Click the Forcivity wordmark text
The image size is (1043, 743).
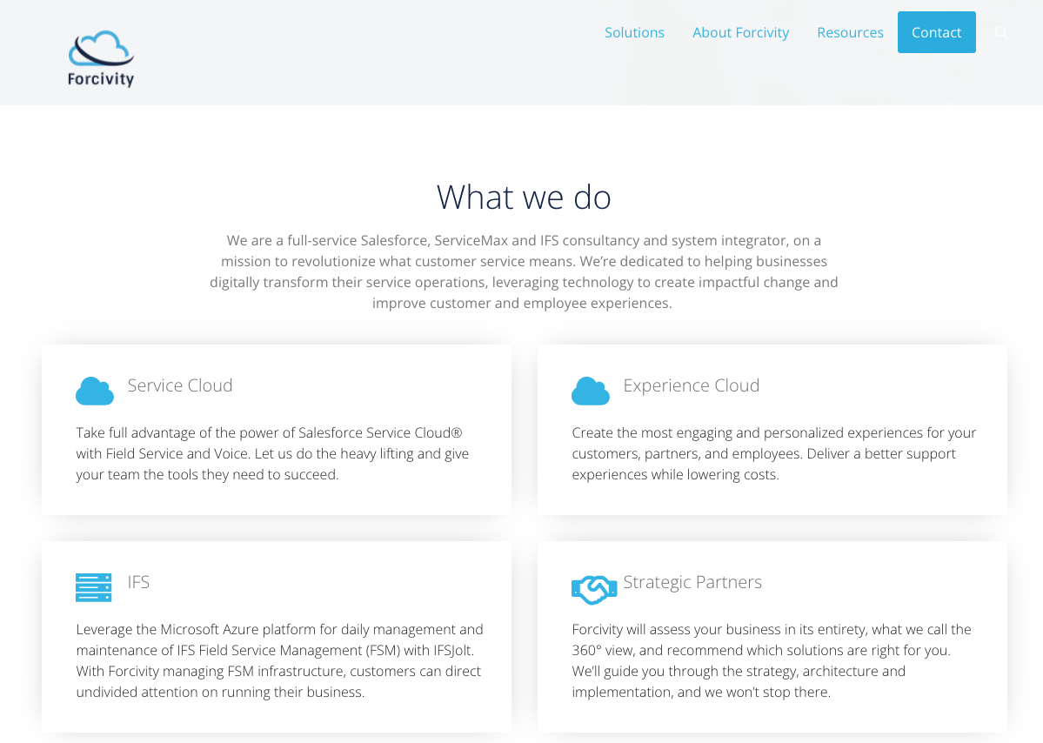coord(101,78)
